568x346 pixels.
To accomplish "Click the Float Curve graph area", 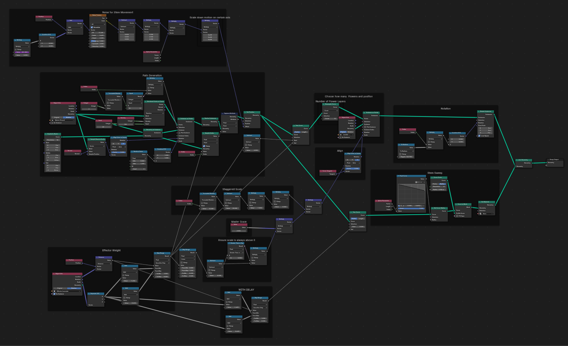I will (411, 194).
